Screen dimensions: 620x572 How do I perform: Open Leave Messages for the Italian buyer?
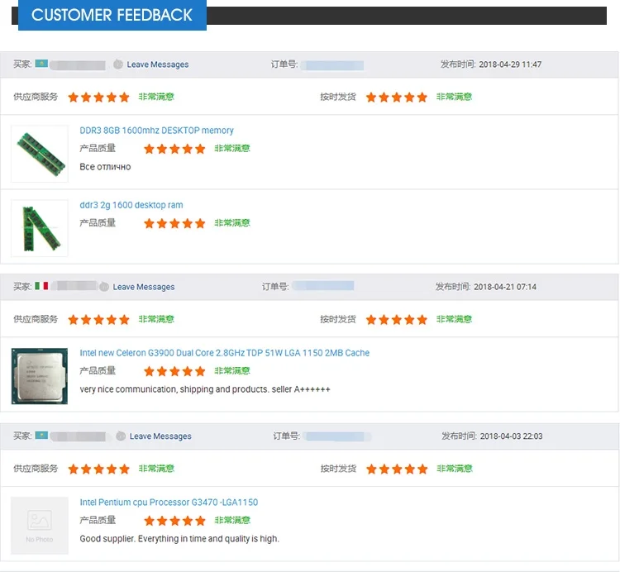[x=144, y=287]
